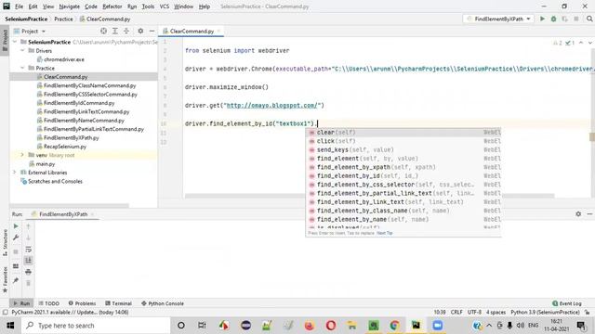Click the omayo.blogspot.com URL link
The image size is (595, 334).
point(273,105)
